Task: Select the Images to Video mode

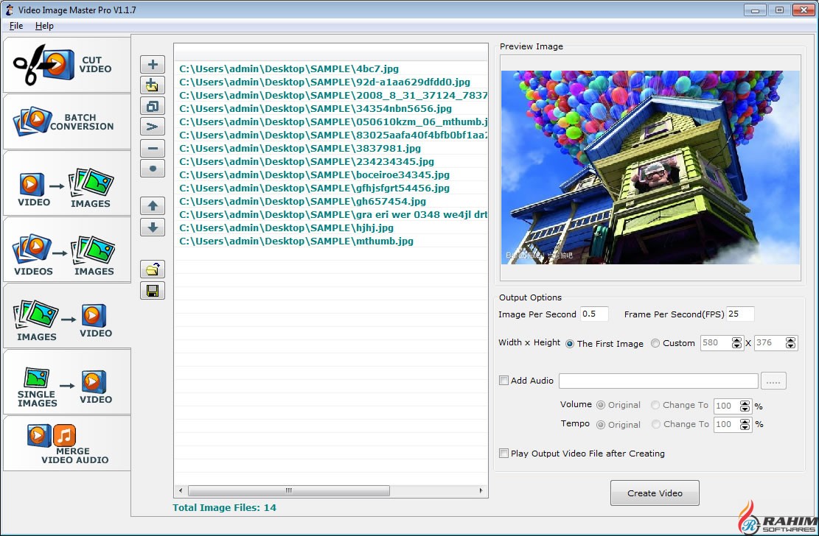Action: pos(67,317)
